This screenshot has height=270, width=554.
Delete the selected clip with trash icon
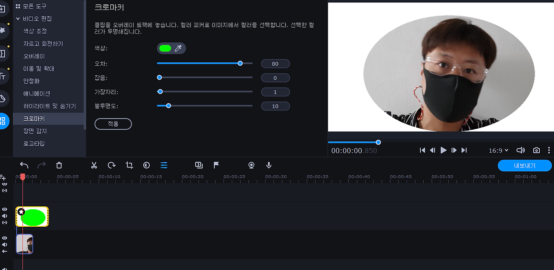59,165
